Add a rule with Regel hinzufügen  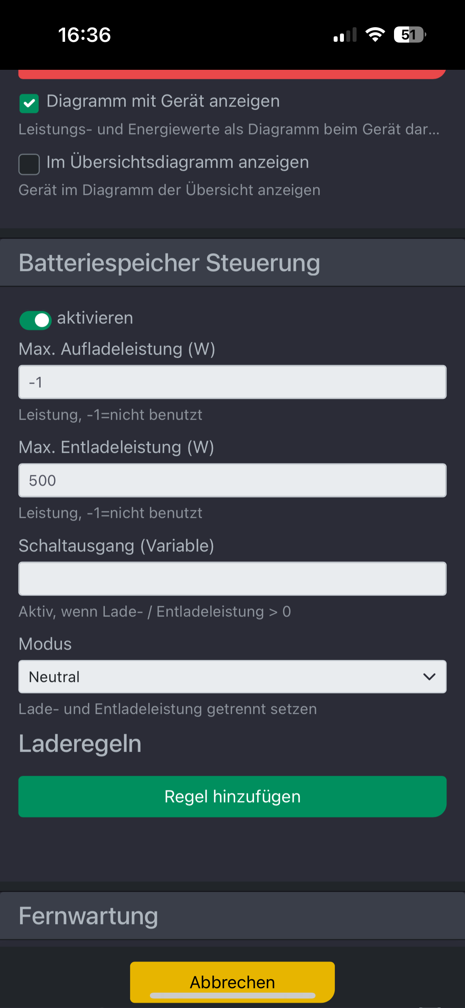click(x=232, y=797)
